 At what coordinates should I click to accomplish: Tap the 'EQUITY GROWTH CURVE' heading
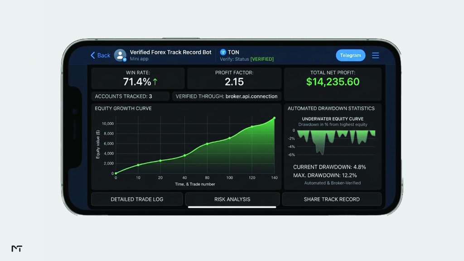tap(123, 108)
